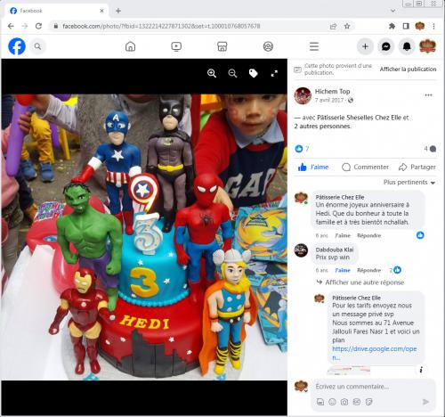Go to Home feed icon
The width and height of the screenshot is (445, 417).
coord(130,46)
